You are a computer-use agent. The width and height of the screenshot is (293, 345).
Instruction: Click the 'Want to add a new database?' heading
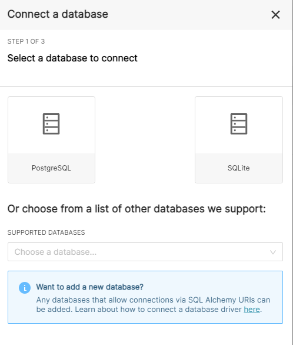coord(90,287)
